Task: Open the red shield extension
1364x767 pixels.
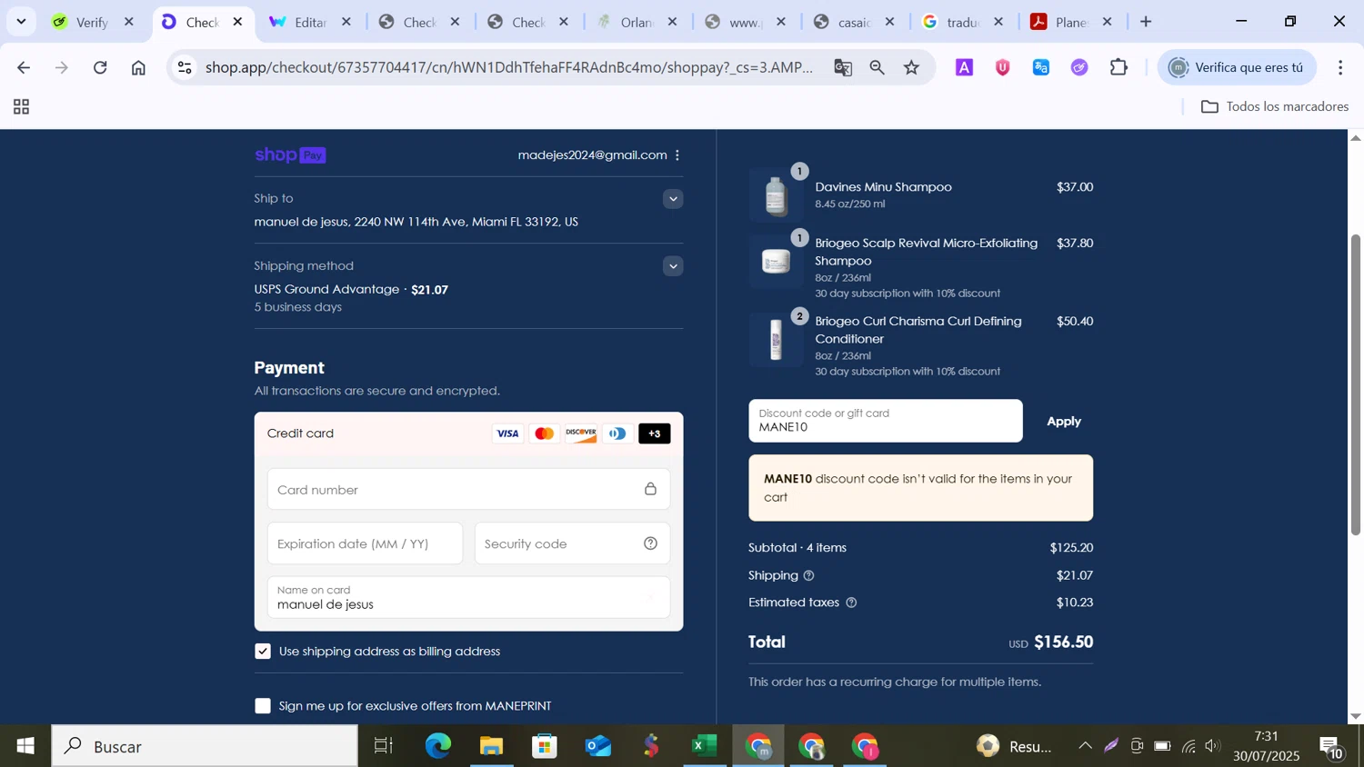Action: tap(1002, 67)
